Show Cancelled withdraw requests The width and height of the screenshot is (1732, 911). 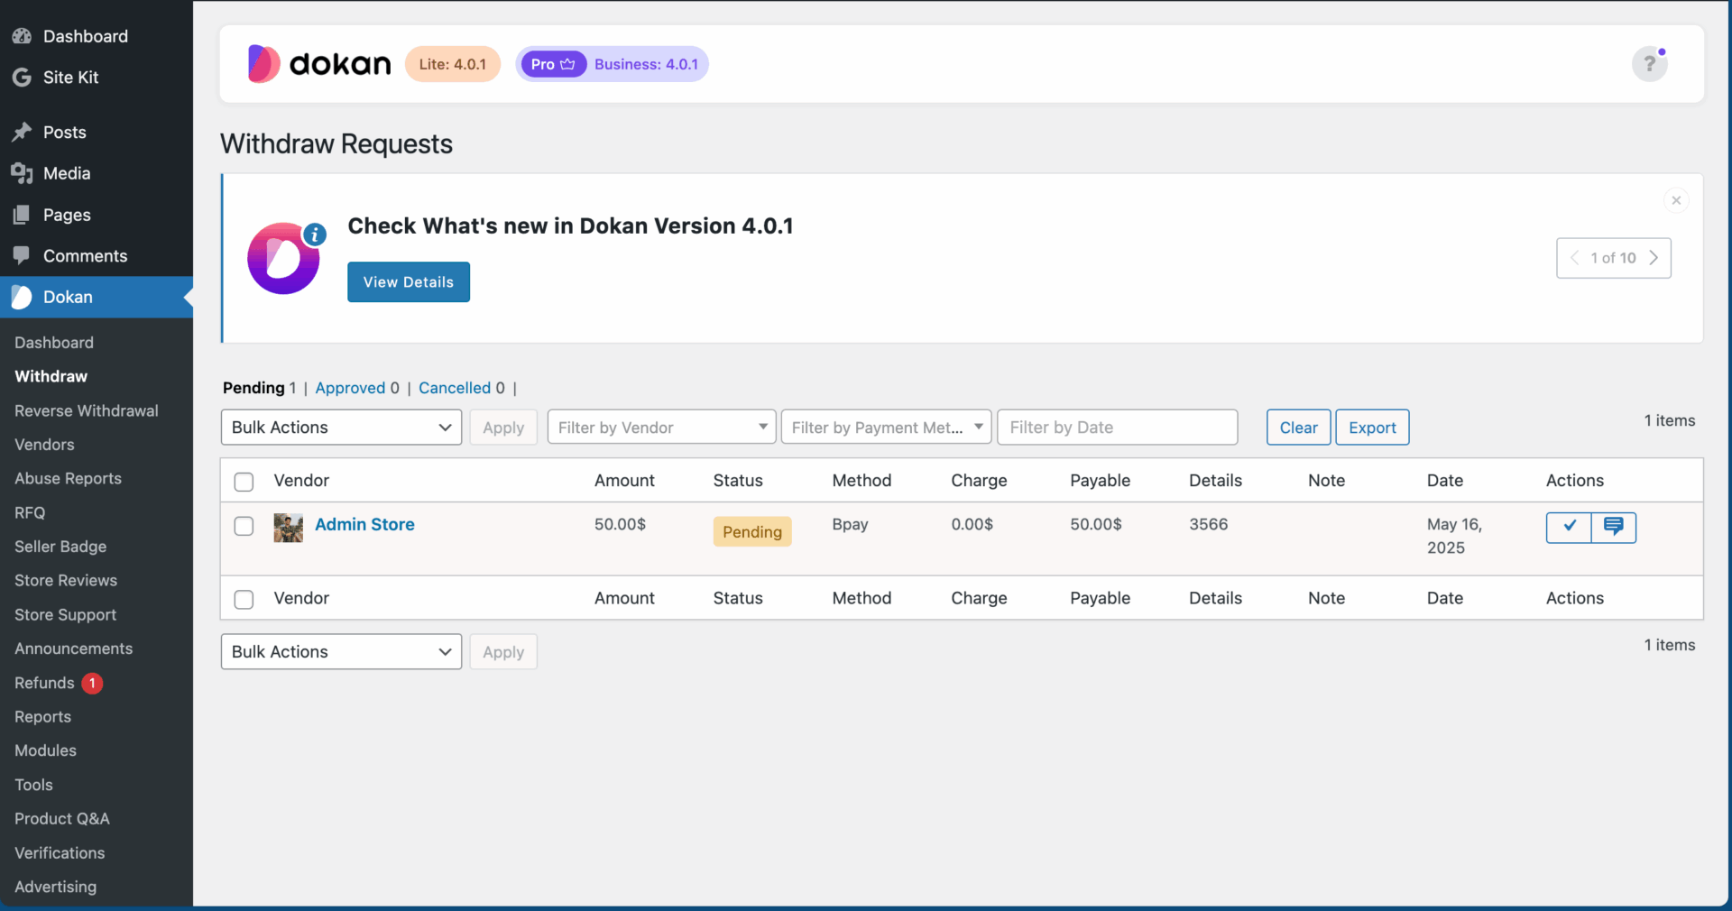pyautogui.click(x=455, y=388)
